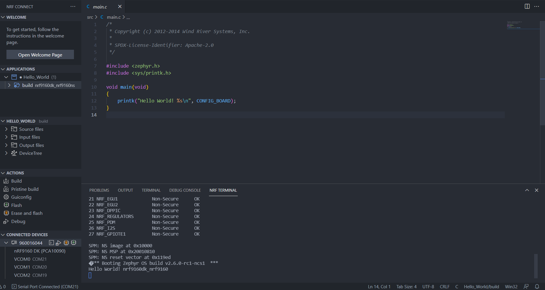The height and width of the screenshot is (290, 545).
Task: Switch to the Problems tab
Action: click(99, 190)
